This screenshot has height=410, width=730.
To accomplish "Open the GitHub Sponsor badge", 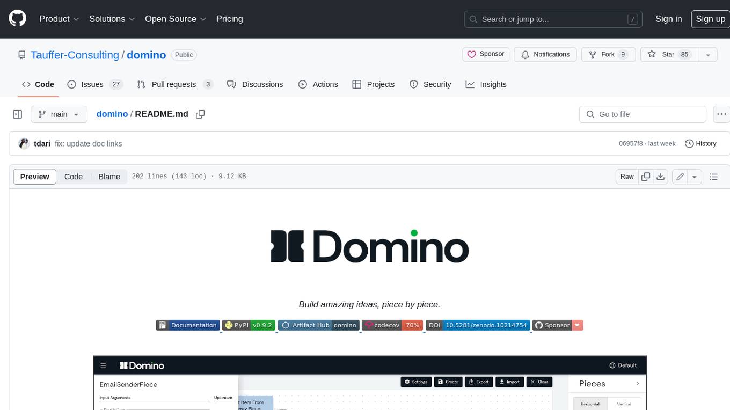I will (x=558, y=325).
